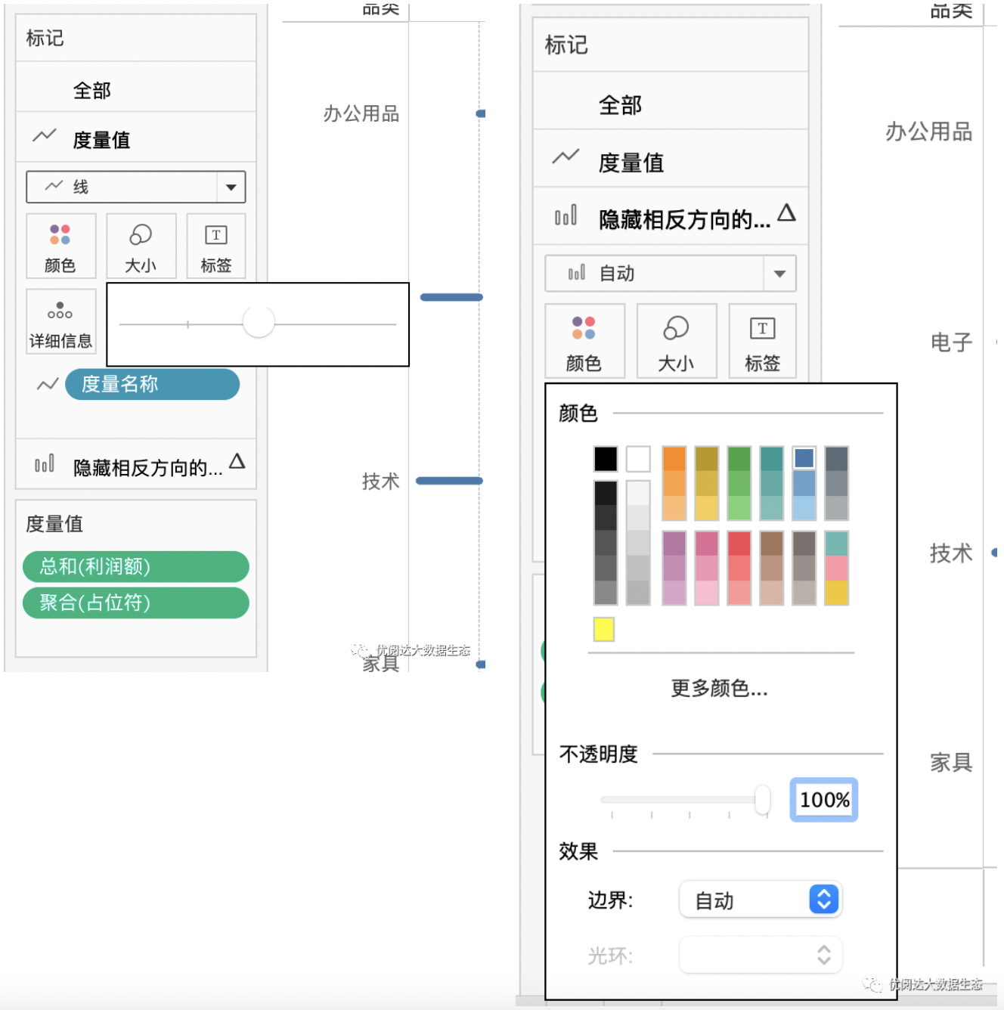Click the Label icon in left marks card
The image size is (1004, 1010).
coord(215,246)
